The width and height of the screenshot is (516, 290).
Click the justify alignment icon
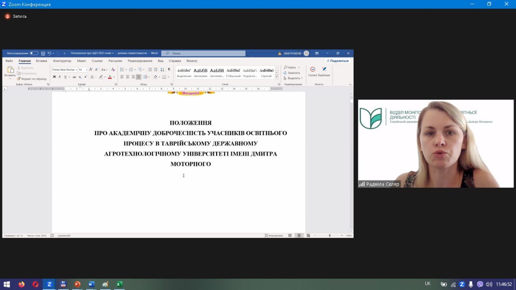tap(139, 77)
